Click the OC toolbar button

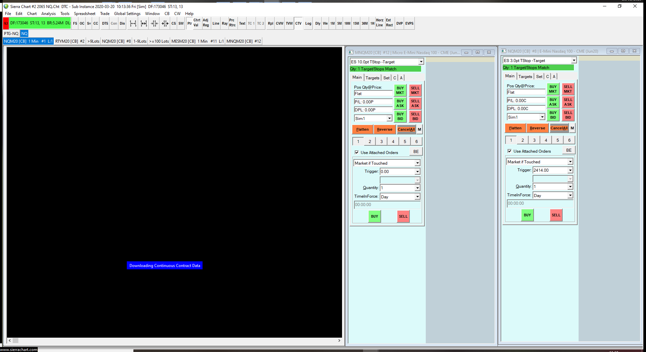pyautogui.click(x=82, y=23)
